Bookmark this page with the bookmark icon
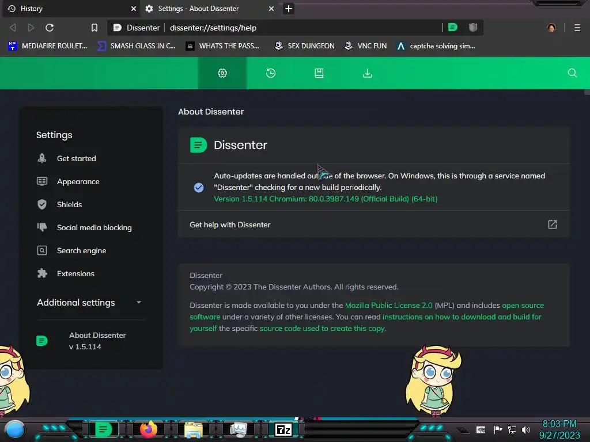590x442 pixels. tap(94, 28)
